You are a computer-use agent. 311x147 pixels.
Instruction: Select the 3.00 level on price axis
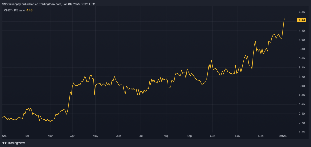point(302,86)
